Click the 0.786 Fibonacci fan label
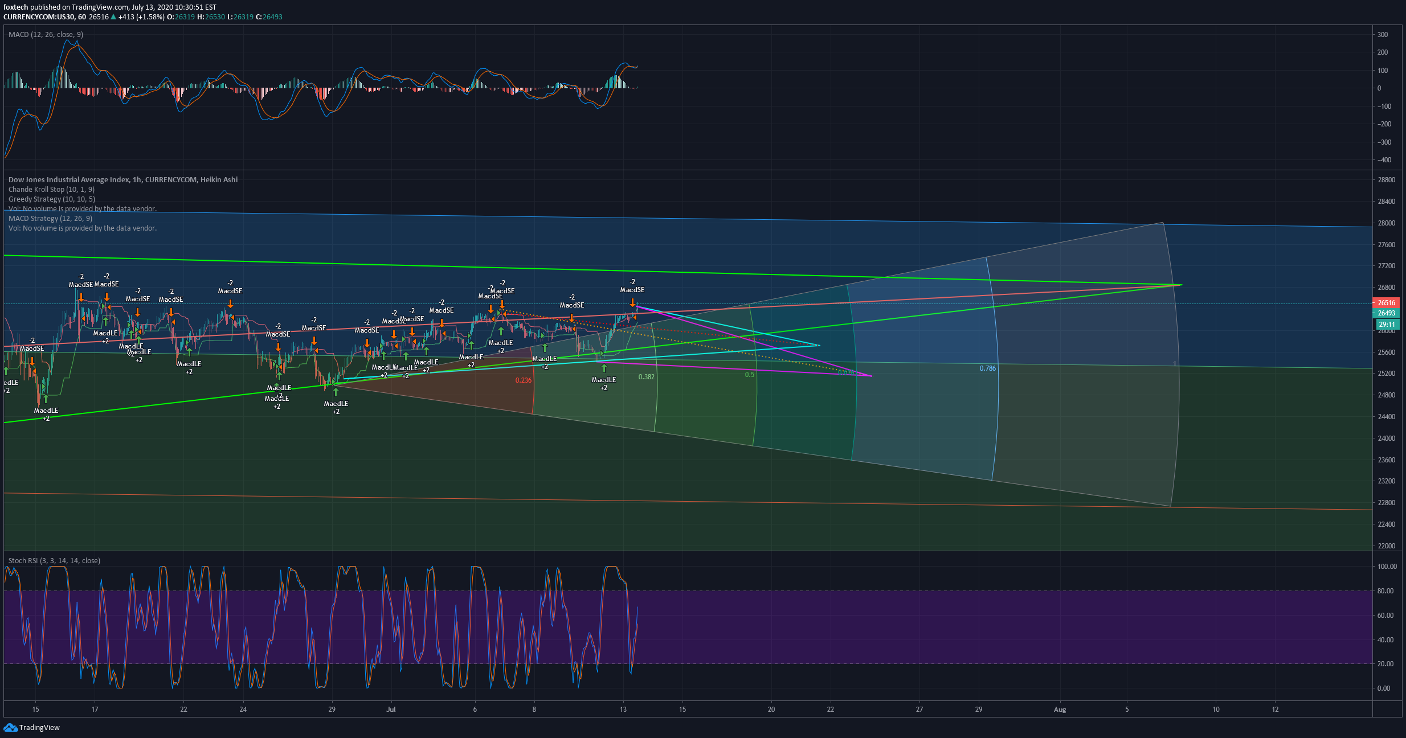 pyautogui.click(x=987, y=368)
